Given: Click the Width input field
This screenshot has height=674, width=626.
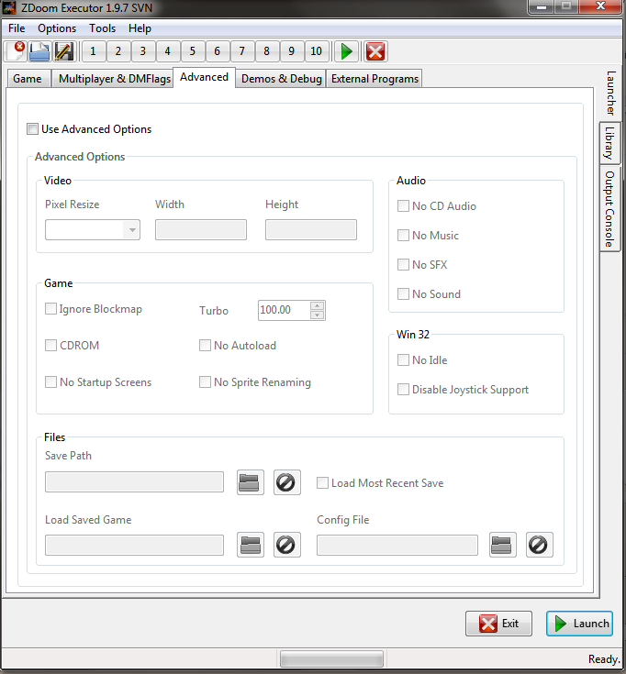Looking at the screenshot, I should [x=201, y=229].
